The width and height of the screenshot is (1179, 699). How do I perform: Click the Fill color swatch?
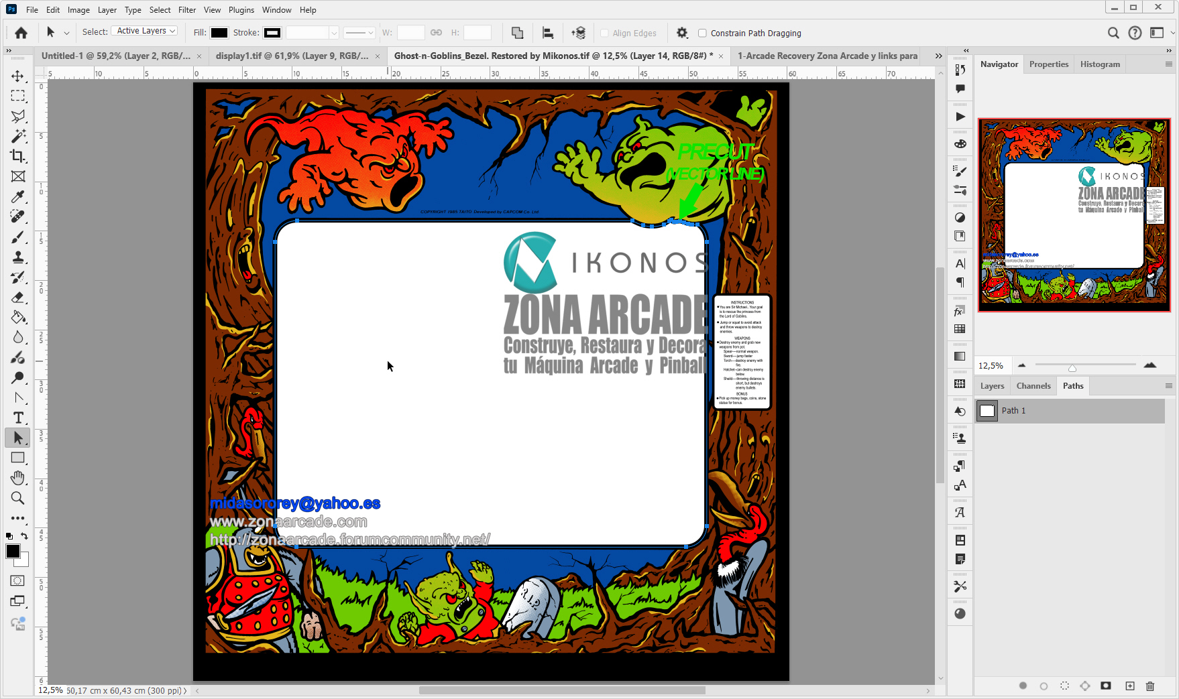click(219, 33)
